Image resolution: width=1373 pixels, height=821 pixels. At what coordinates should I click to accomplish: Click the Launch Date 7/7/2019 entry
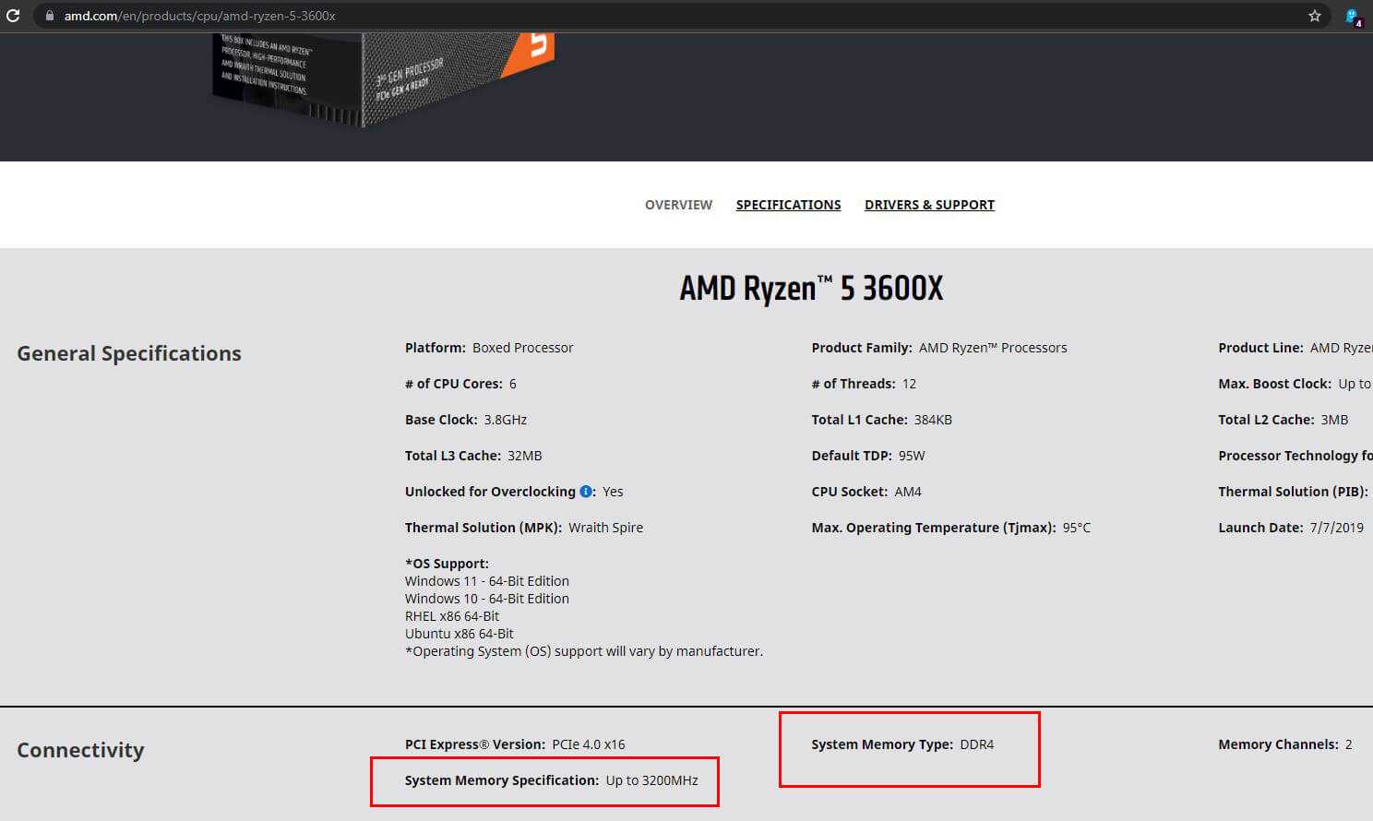coord(1290,528)
